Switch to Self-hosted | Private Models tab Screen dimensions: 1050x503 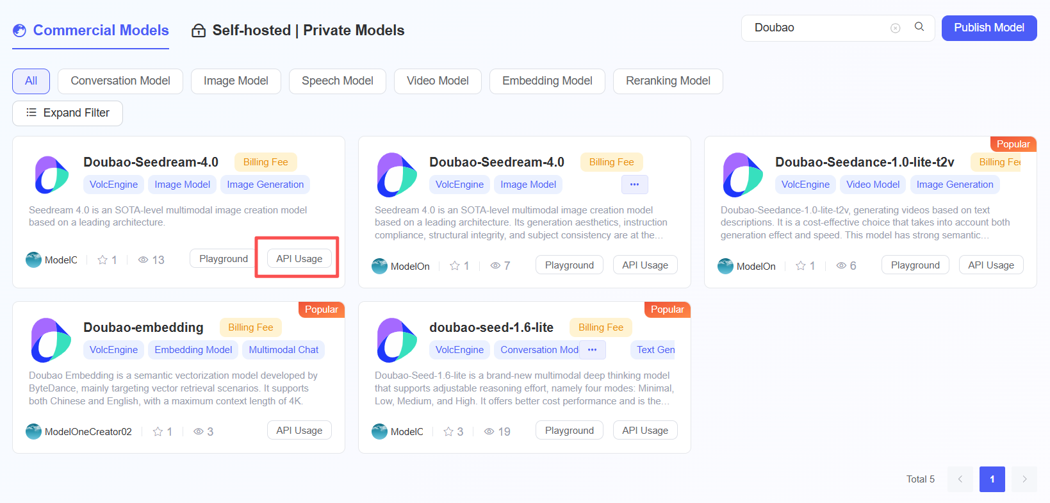[x=298, y=30]
